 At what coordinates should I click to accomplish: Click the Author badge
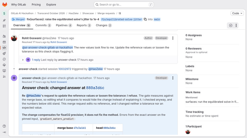pyautogui.click(x=148, y=38)
